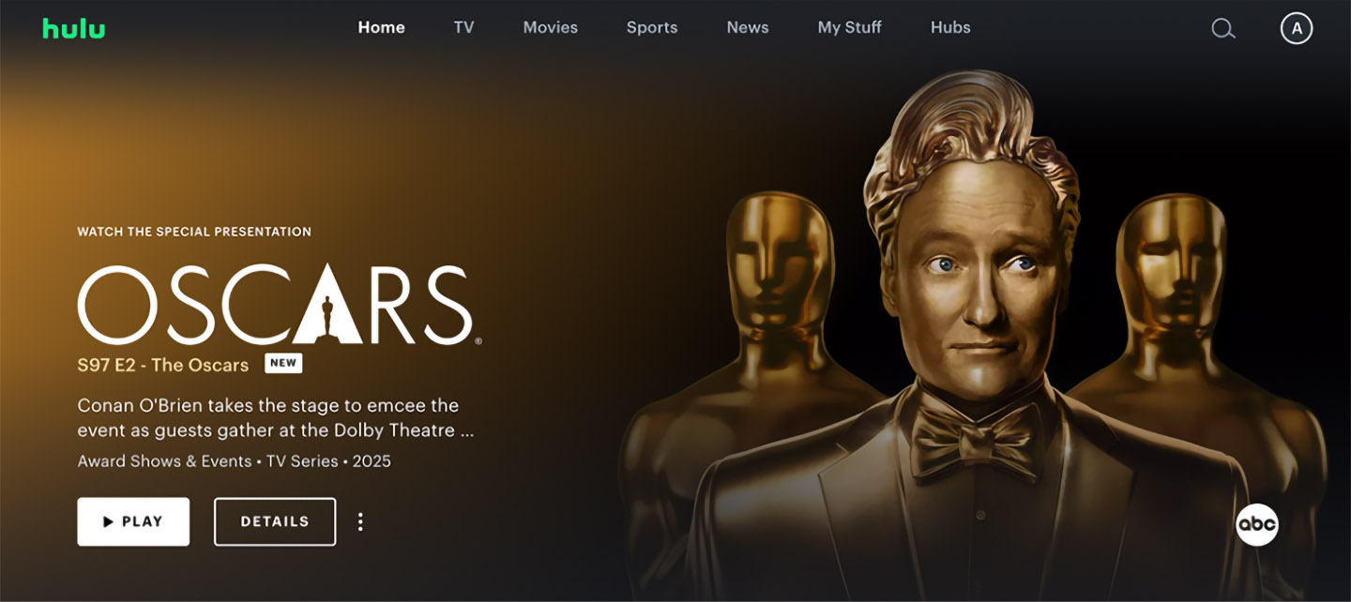Switch to the TV tab
Viewport: 1351px width, 602px height.
click(x=463, y=27)
